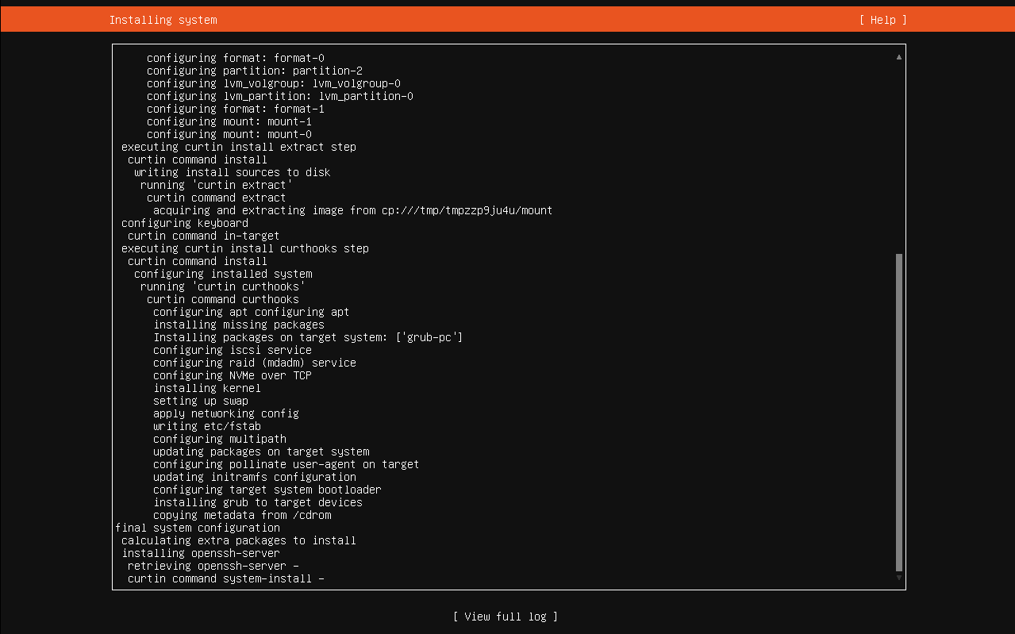The height and width of the screenshot is (634, 1015).
Task: Open the full installation log
Action: [x=506, y=616]
